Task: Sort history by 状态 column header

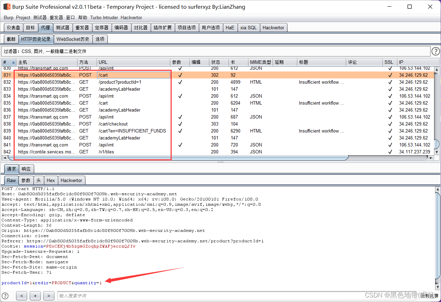Action: [x=219, y=62]
